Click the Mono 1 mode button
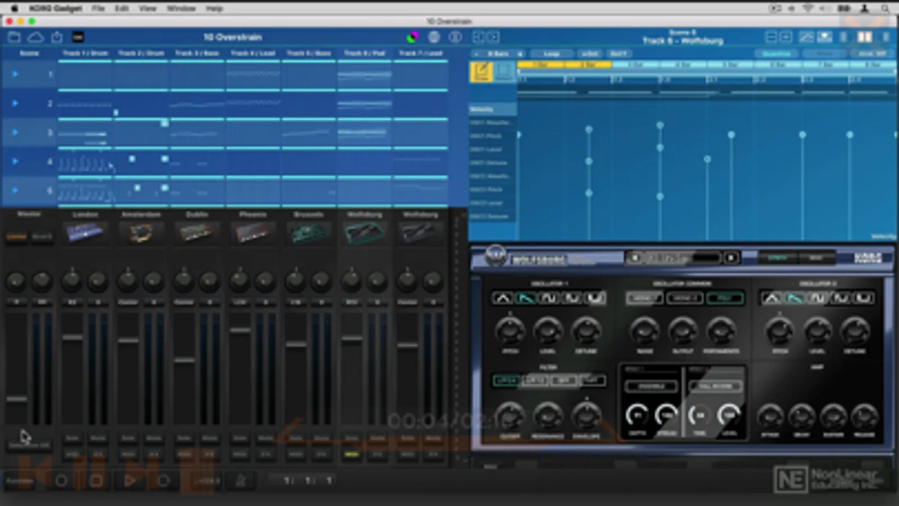Viewport: 899px width, 506px height. click(x=644, y=298)
